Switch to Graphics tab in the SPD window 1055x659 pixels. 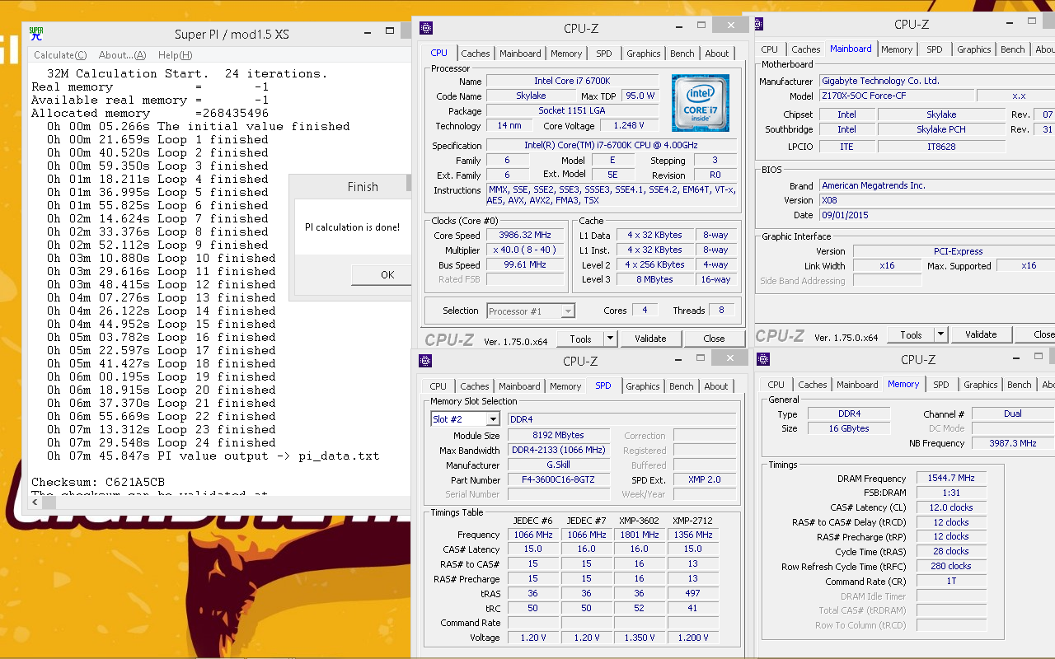pos(642,386)
